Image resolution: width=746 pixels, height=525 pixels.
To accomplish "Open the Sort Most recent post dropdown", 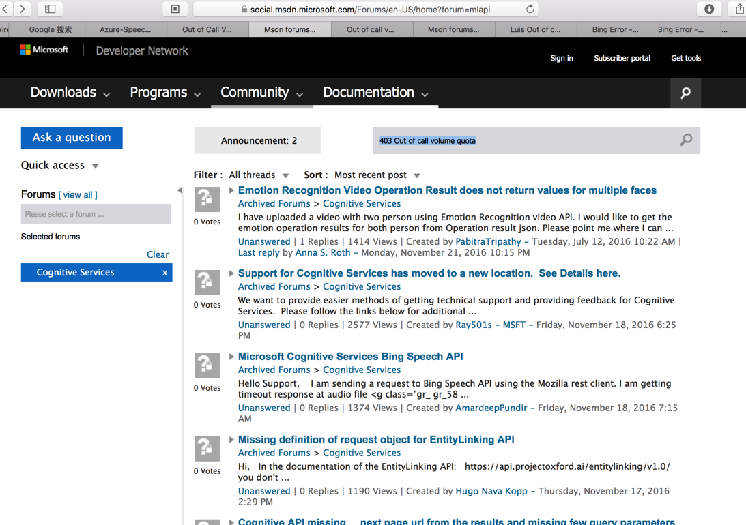I will (x=377, y=175).
